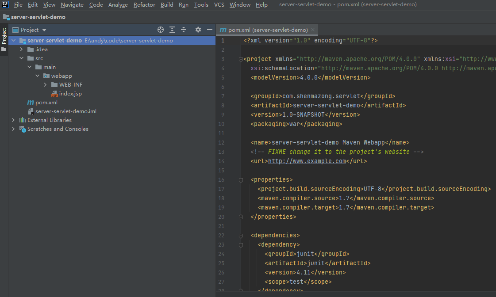Collapse the src folder
The height and width of the screenshot is (297, 496).
click(x=22, y=58)
